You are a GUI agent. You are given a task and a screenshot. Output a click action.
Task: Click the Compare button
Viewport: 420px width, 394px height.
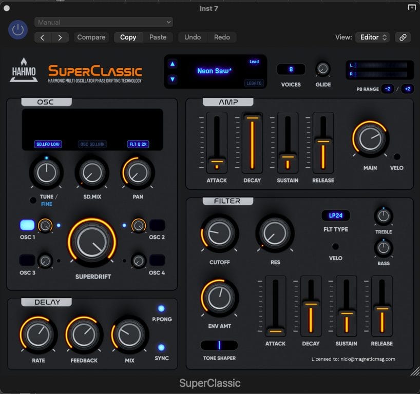pos(91,37)
